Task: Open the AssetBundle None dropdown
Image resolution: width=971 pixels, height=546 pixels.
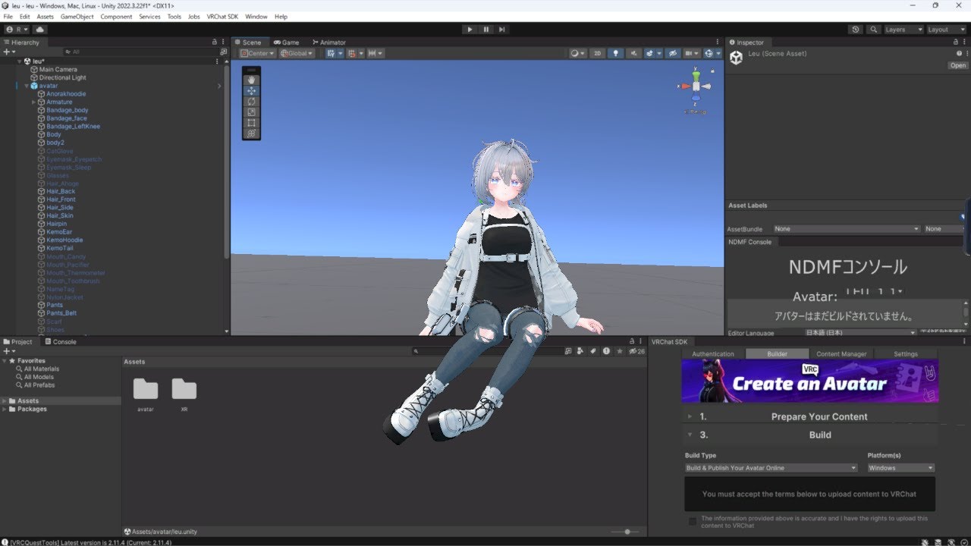Action: [x=846, y=229]
